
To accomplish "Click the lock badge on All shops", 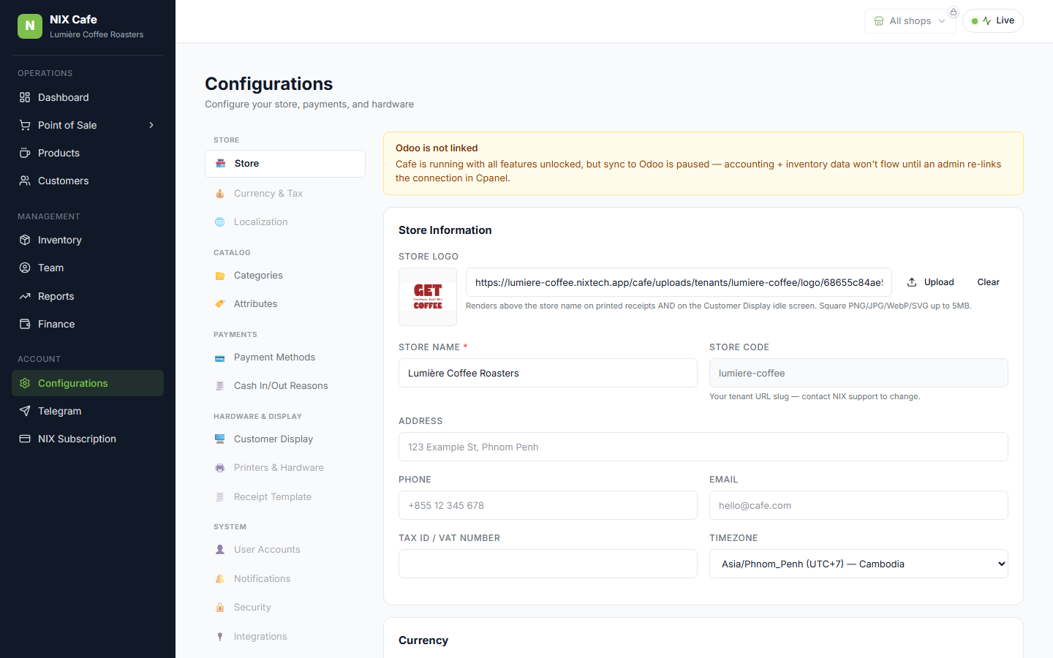I will (954, 12).
